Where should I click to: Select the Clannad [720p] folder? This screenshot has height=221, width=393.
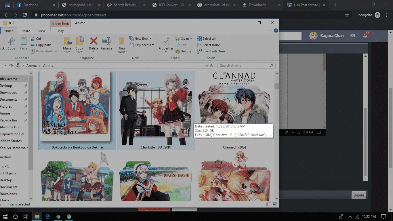pyautogui.click(x=234, y=110)
